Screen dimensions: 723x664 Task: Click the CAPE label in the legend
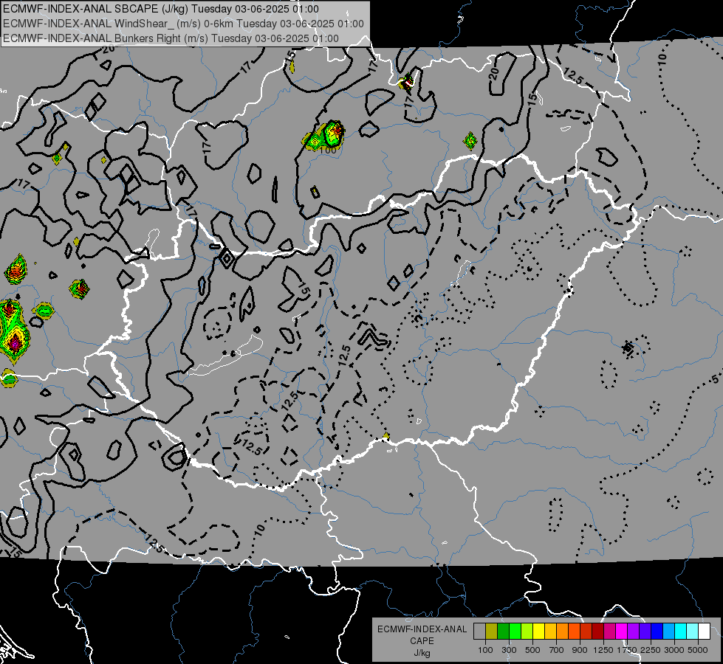(422, 641)
